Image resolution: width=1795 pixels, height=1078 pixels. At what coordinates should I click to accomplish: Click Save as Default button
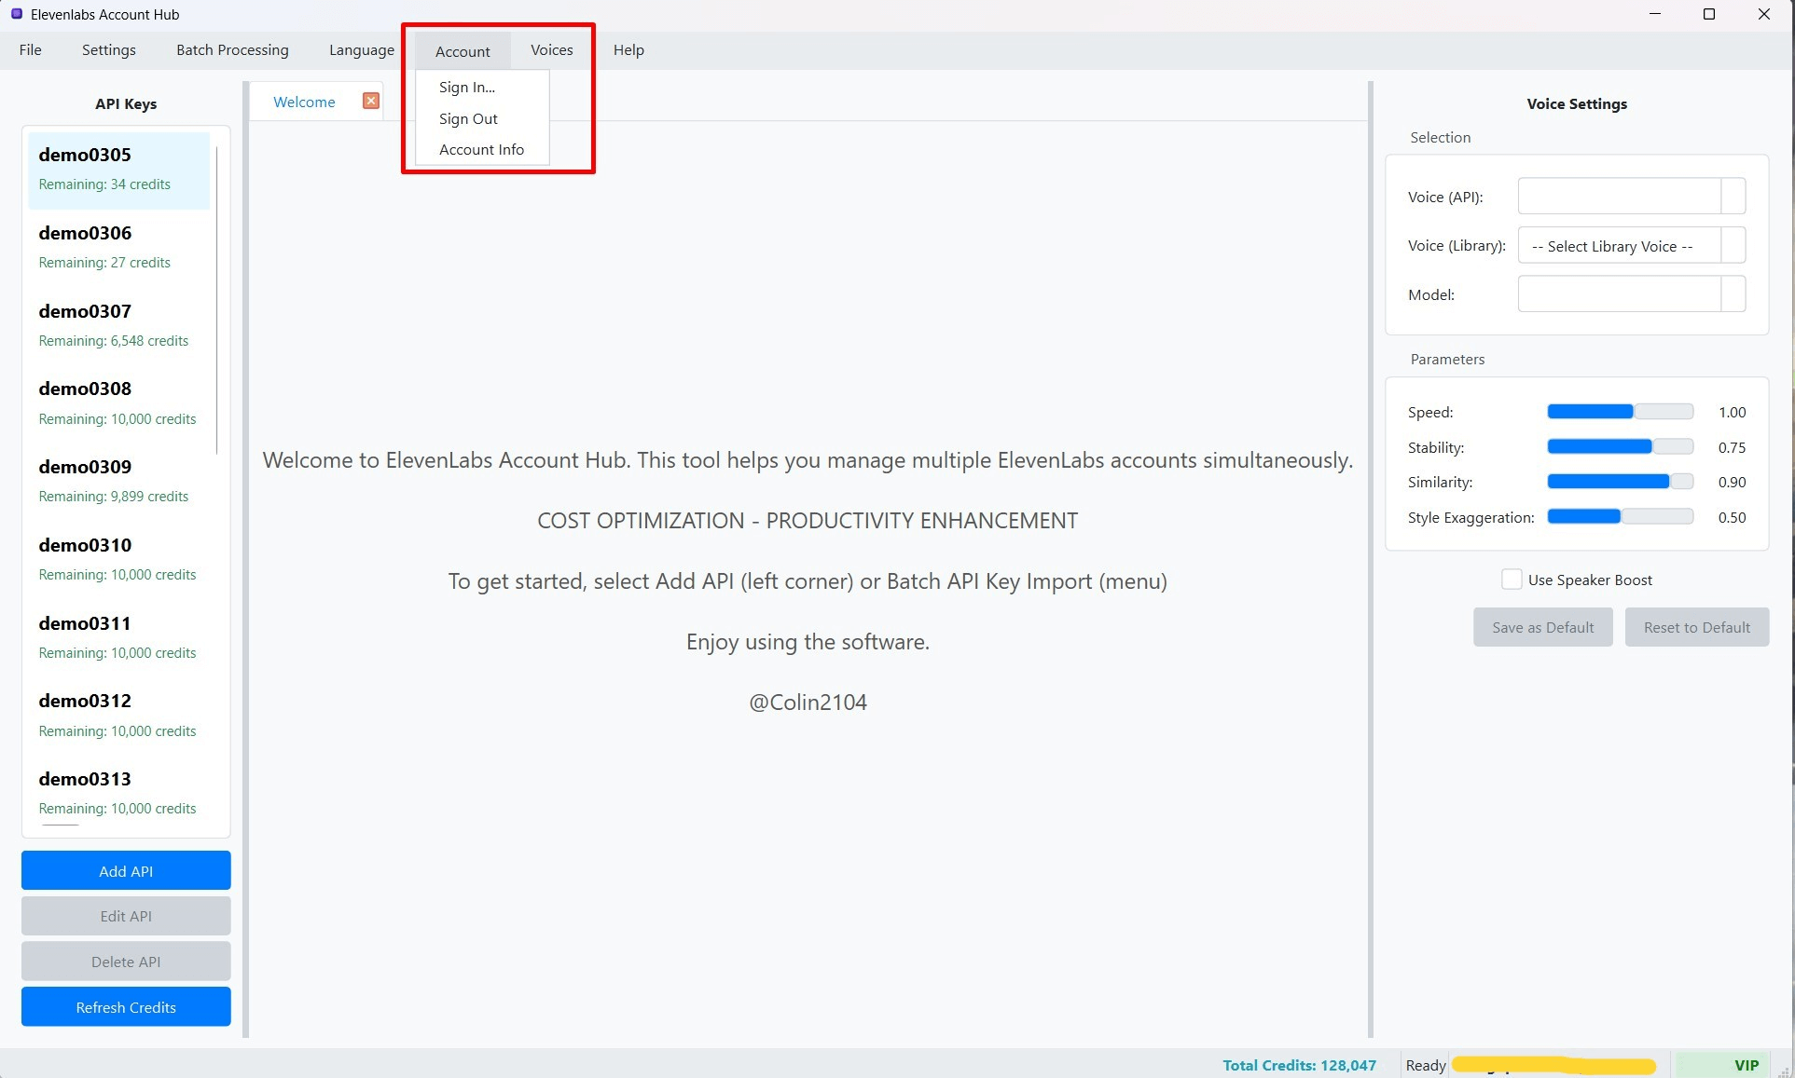click(1543, 627)
